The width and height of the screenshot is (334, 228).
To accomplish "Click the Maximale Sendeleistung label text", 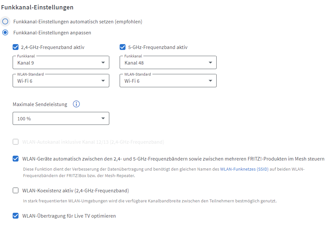I will 40,104.
